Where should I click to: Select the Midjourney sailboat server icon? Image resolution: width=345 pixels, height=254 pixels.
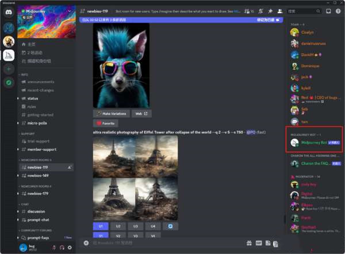[x=9, y=55]
